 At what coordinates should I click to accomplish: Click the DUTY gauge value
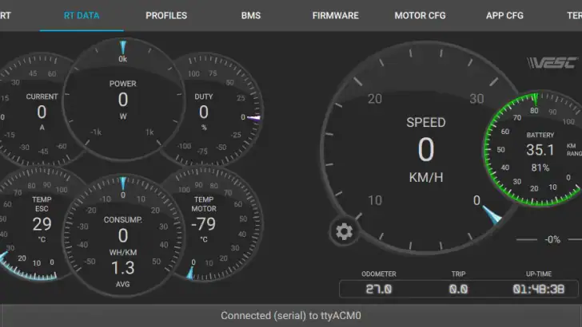coord(203,112)
